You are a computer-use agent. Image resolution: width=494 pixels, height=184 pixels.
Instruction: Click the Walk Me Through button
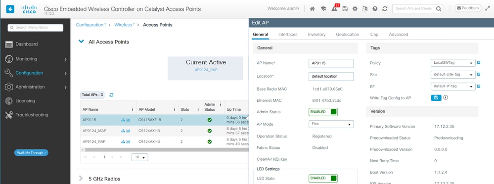(x=31, y=152)
